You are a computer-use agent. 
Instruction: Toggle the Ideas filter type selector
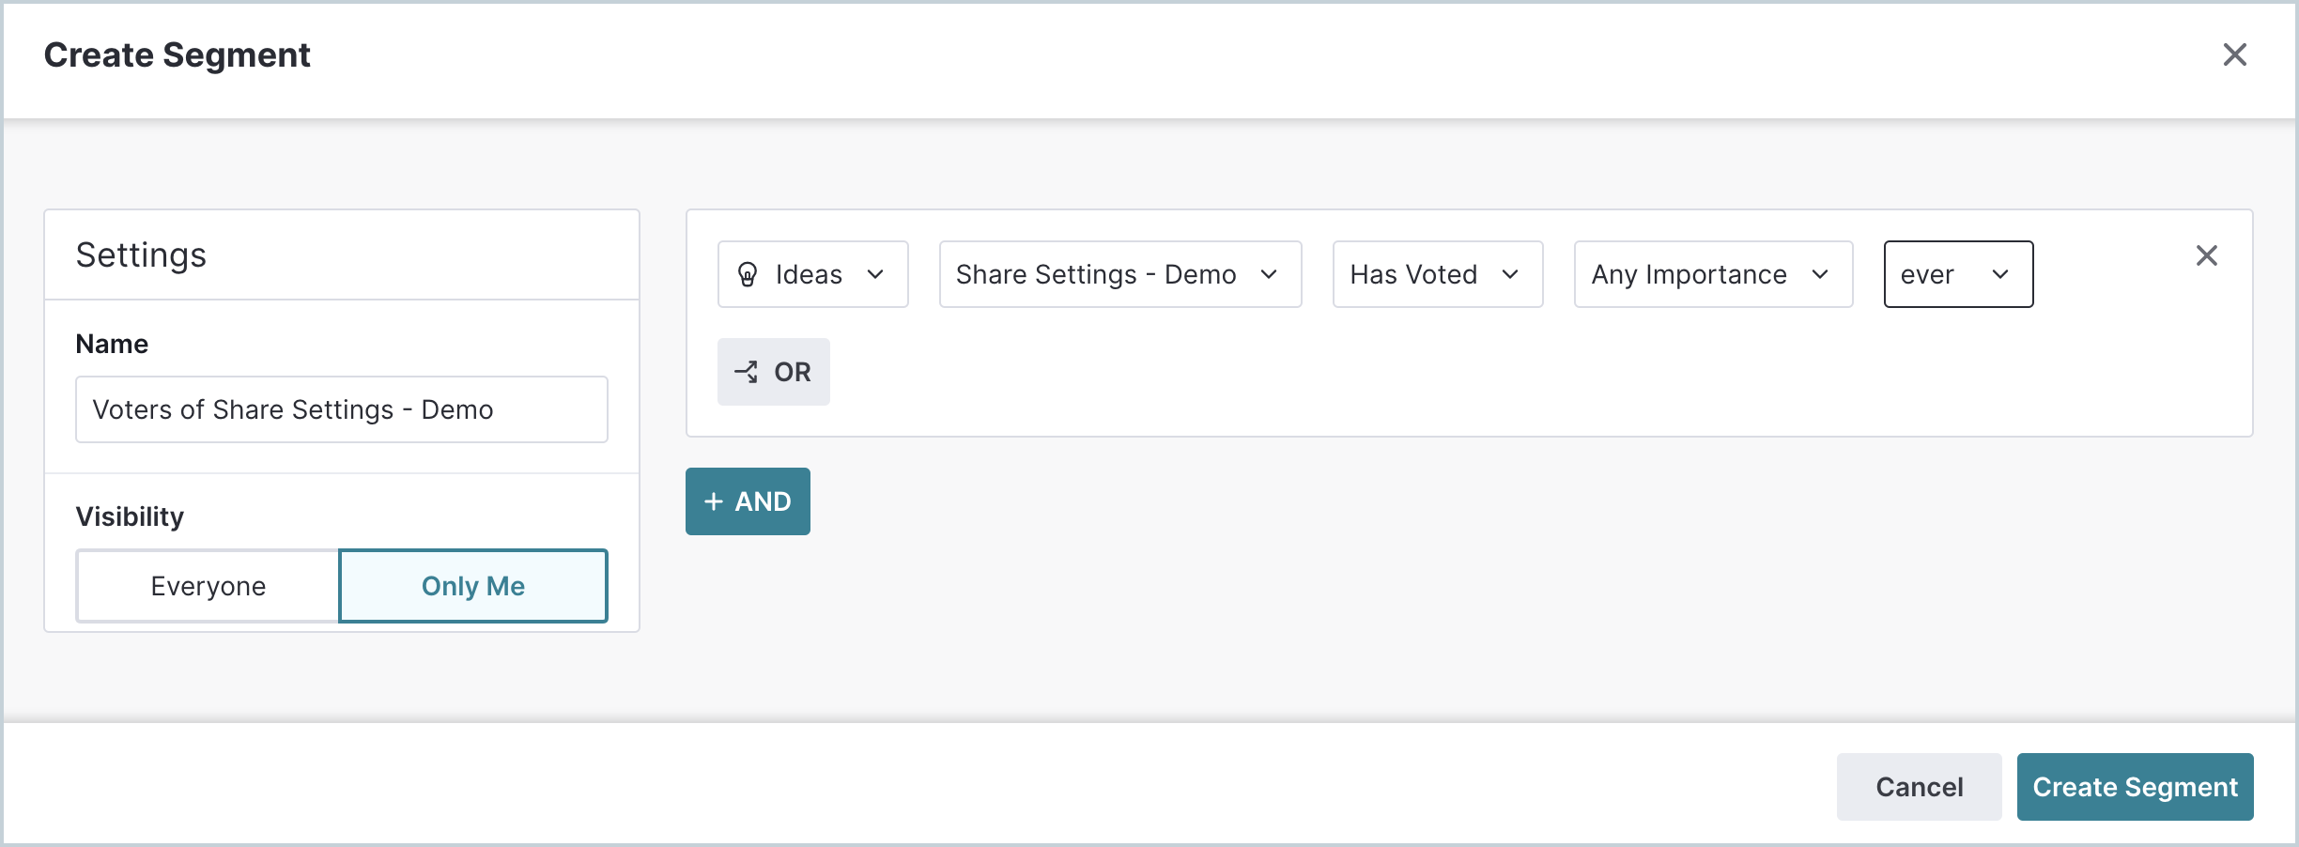(812, 274)
